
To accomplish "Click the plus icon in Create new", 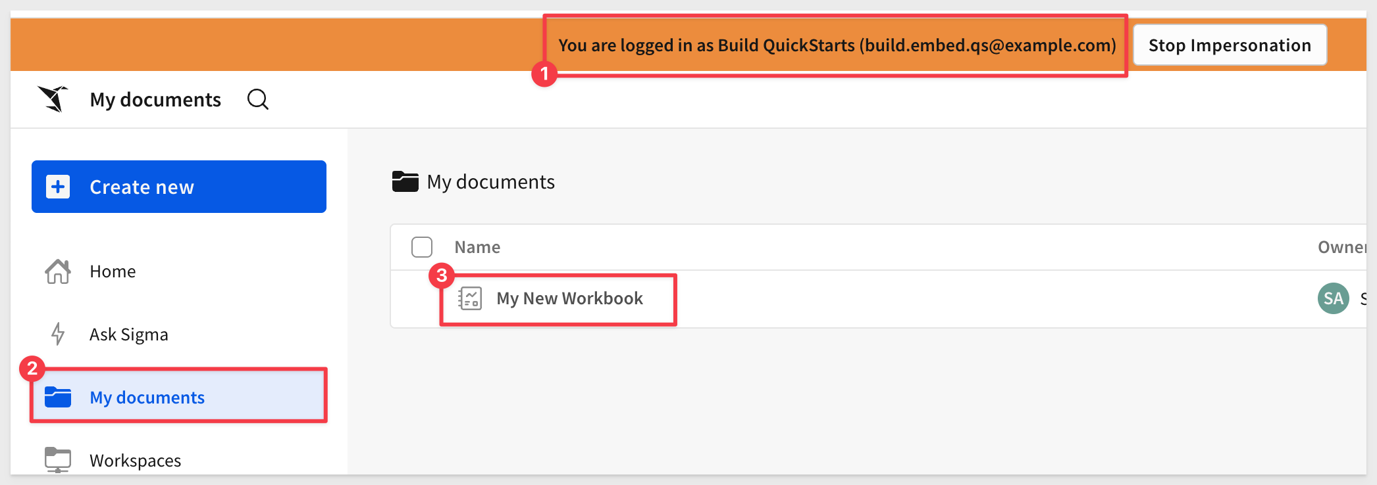I will pos(58,187).
